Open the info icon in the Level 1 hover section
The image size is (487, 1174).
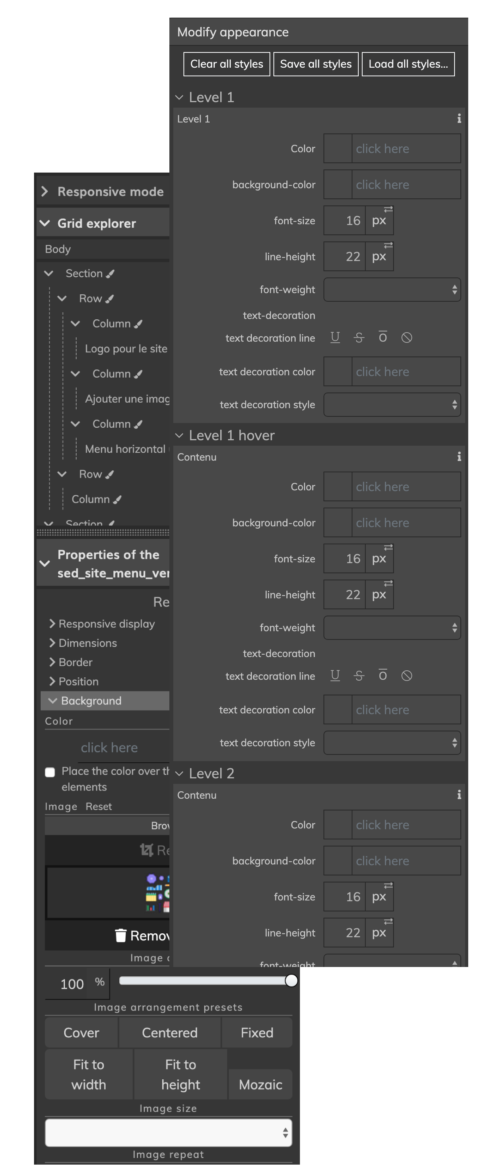pos(459,457)
